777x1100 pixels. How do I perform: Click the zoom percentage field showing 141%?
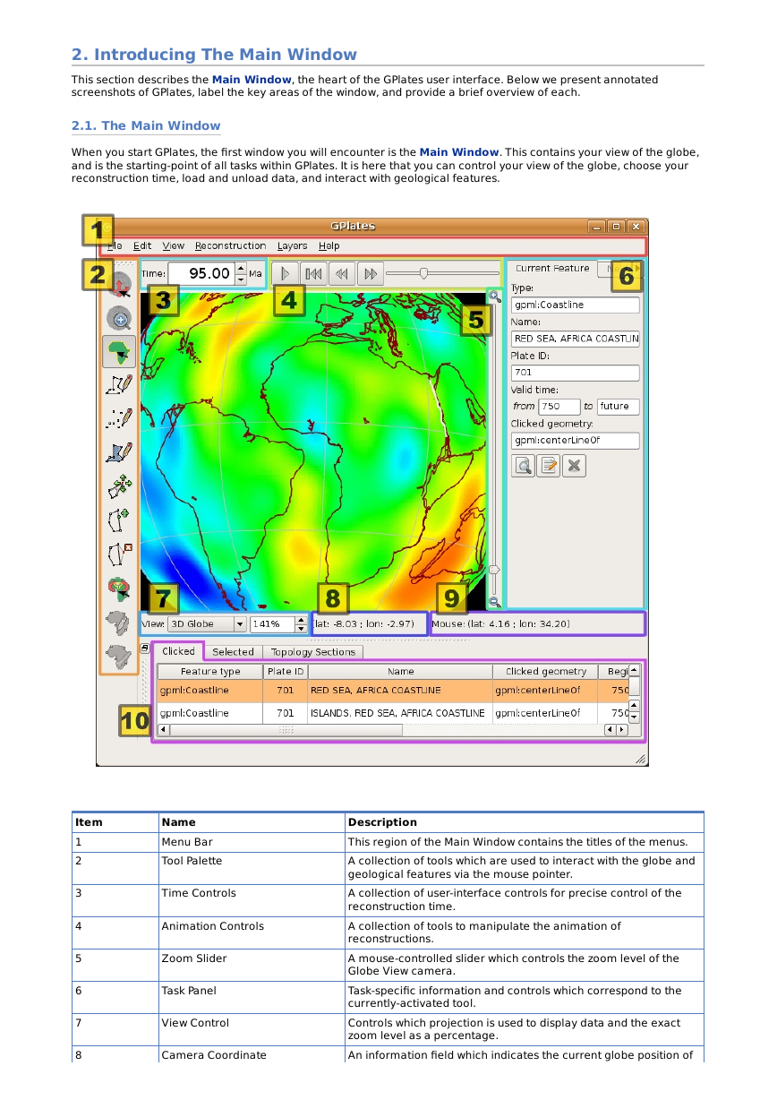pos(272,624)
